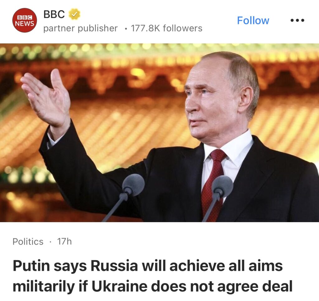Open the three-dot more options menu
The height and width of the screenshot is (301, 319).
click(x=298, y=20)
